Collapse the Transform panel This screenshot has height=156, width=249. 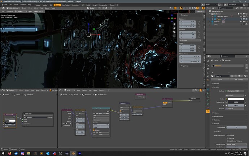pos(184,15)
